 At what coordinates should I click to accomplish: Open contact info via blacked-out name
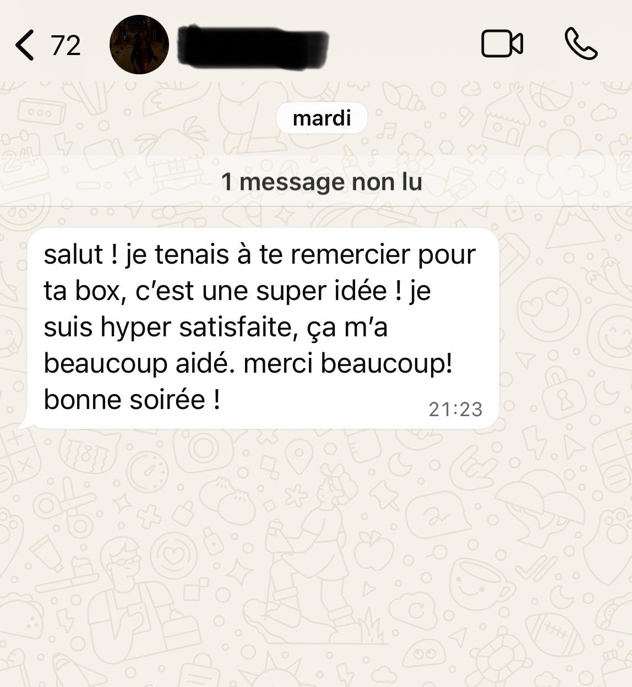click(254, 47)
